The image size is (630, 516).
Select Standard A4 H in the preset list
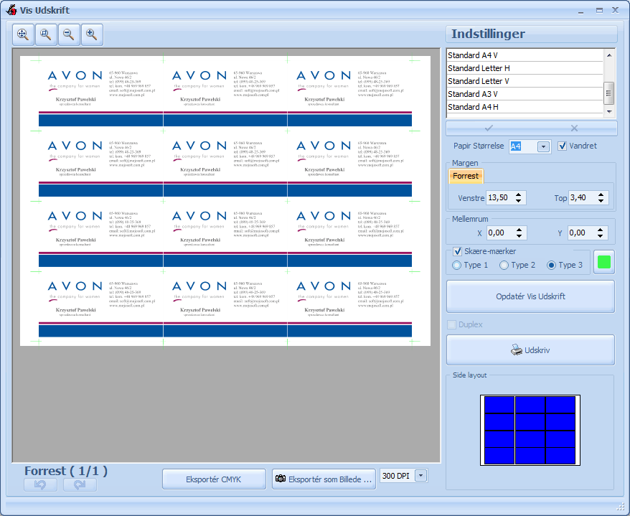pyautogui.click(x=525, y=107)
